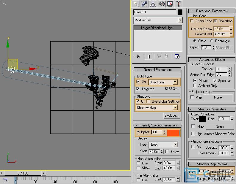The width and height of the screenshot is (236, 184).
Task: Click the Density spinner arrows
Action: click(232, 119)
